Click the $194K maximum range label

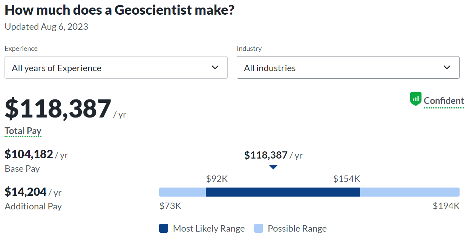click(x=446, y=206)
